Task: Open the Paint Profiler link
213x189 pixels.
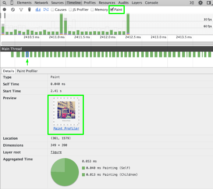Action: click(66, 129)
